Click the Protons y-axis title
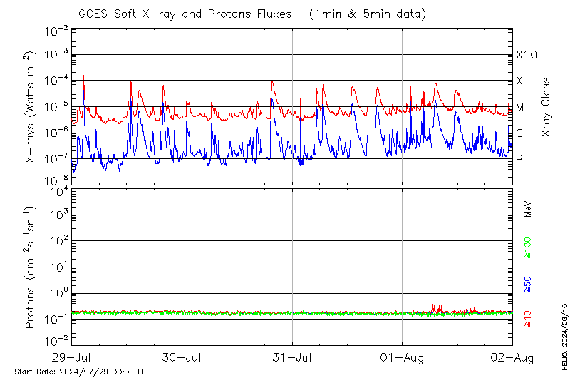The width and height of the screenshot is (570, 378). (31, 267)
